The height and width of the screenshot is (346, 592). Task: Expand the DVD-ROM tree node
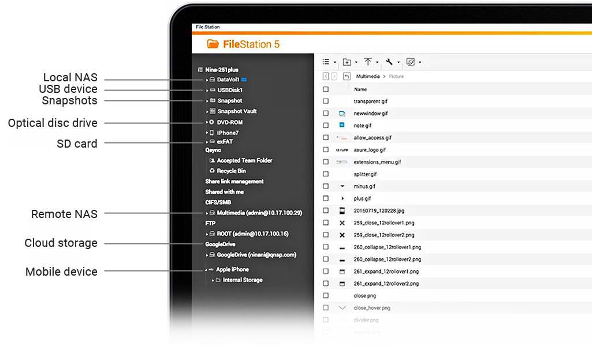pyautogui.click(x=207, y=122)
